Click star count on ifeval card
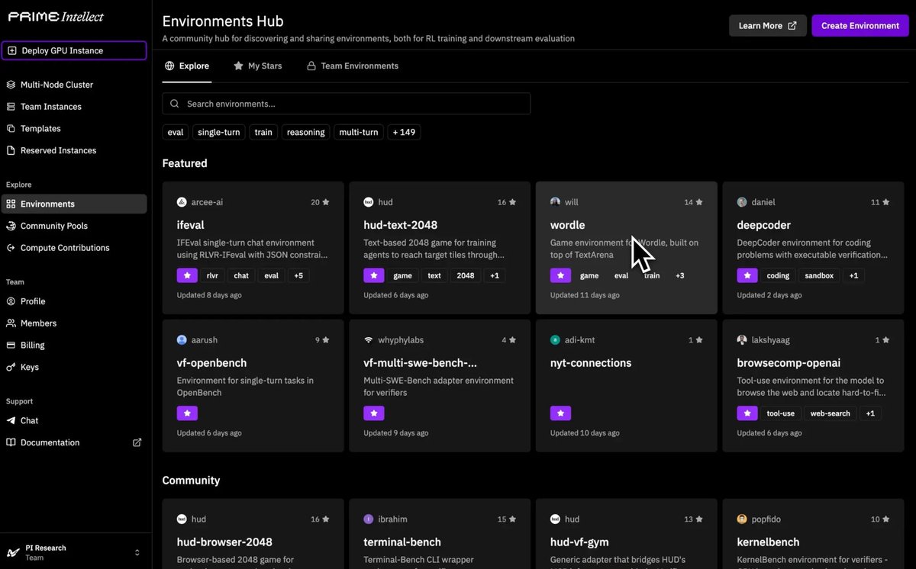Viewport: 916px width, 569px height. pyautogui.click(x=320, y=202)
